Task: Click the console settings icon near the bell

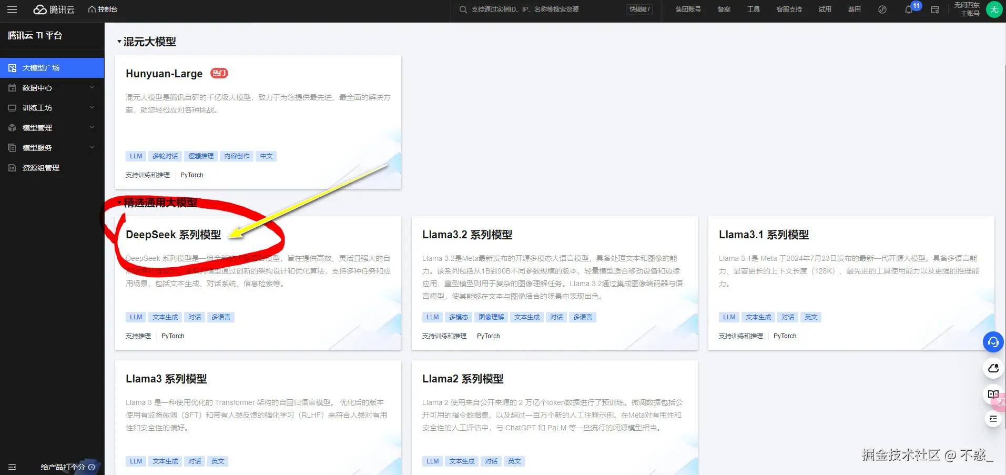Action: tap(934, 9)
